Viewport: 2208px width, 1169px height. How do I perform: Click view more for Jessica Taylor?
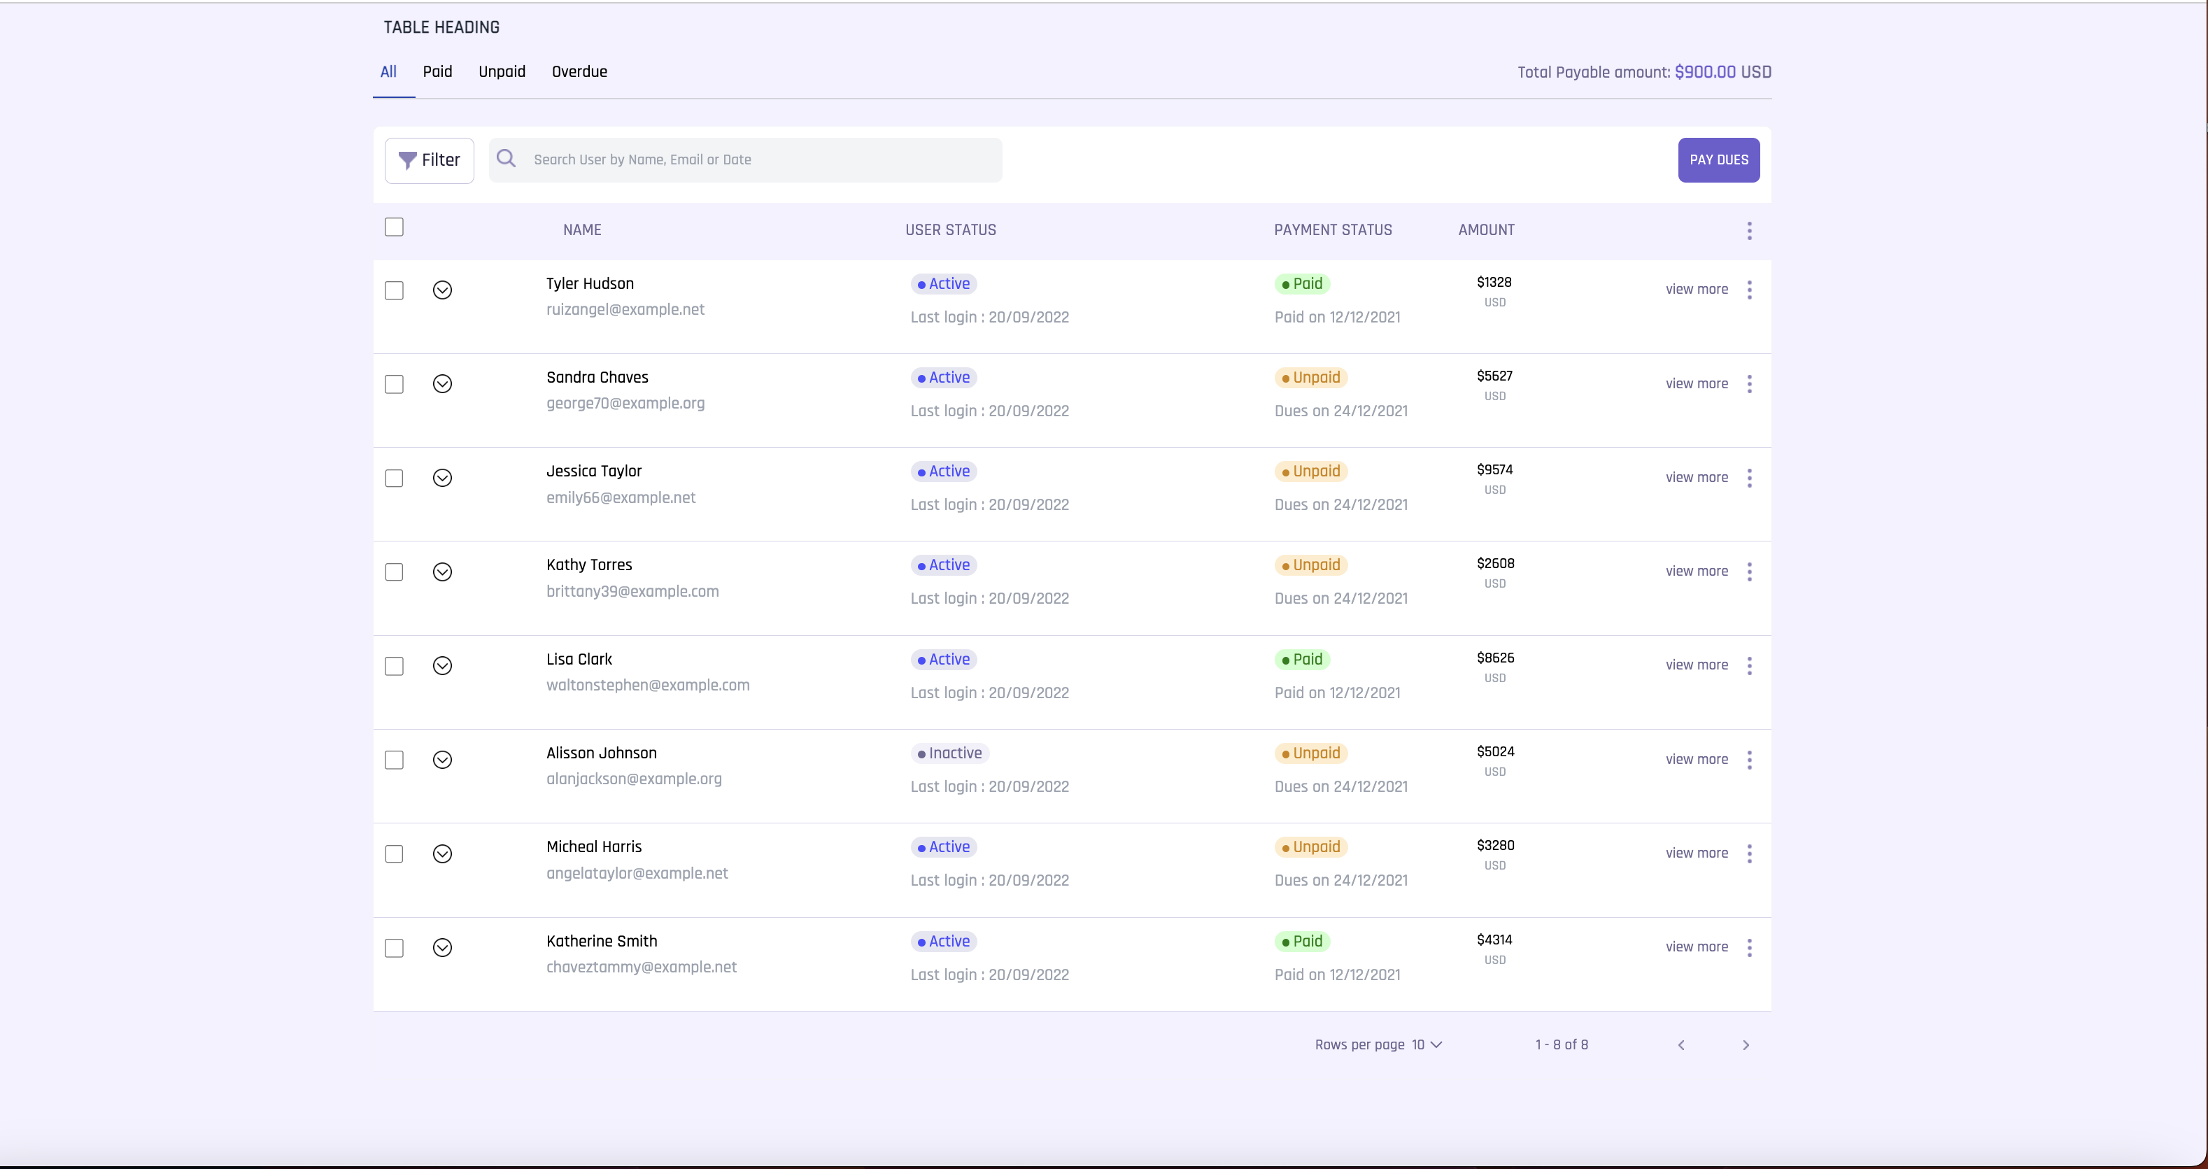pyautogui.click(x=1697, y=477)
